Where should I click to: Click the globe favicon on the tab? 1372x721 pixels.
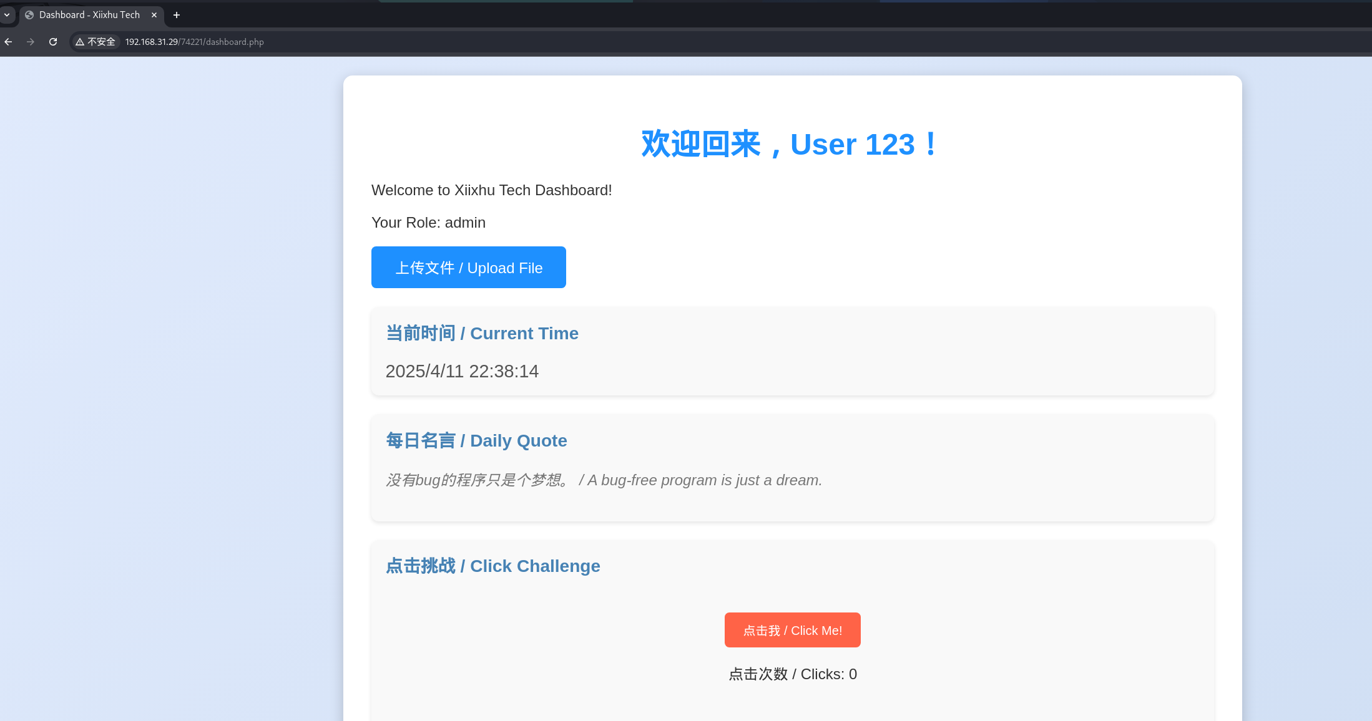tap(29, 15)
